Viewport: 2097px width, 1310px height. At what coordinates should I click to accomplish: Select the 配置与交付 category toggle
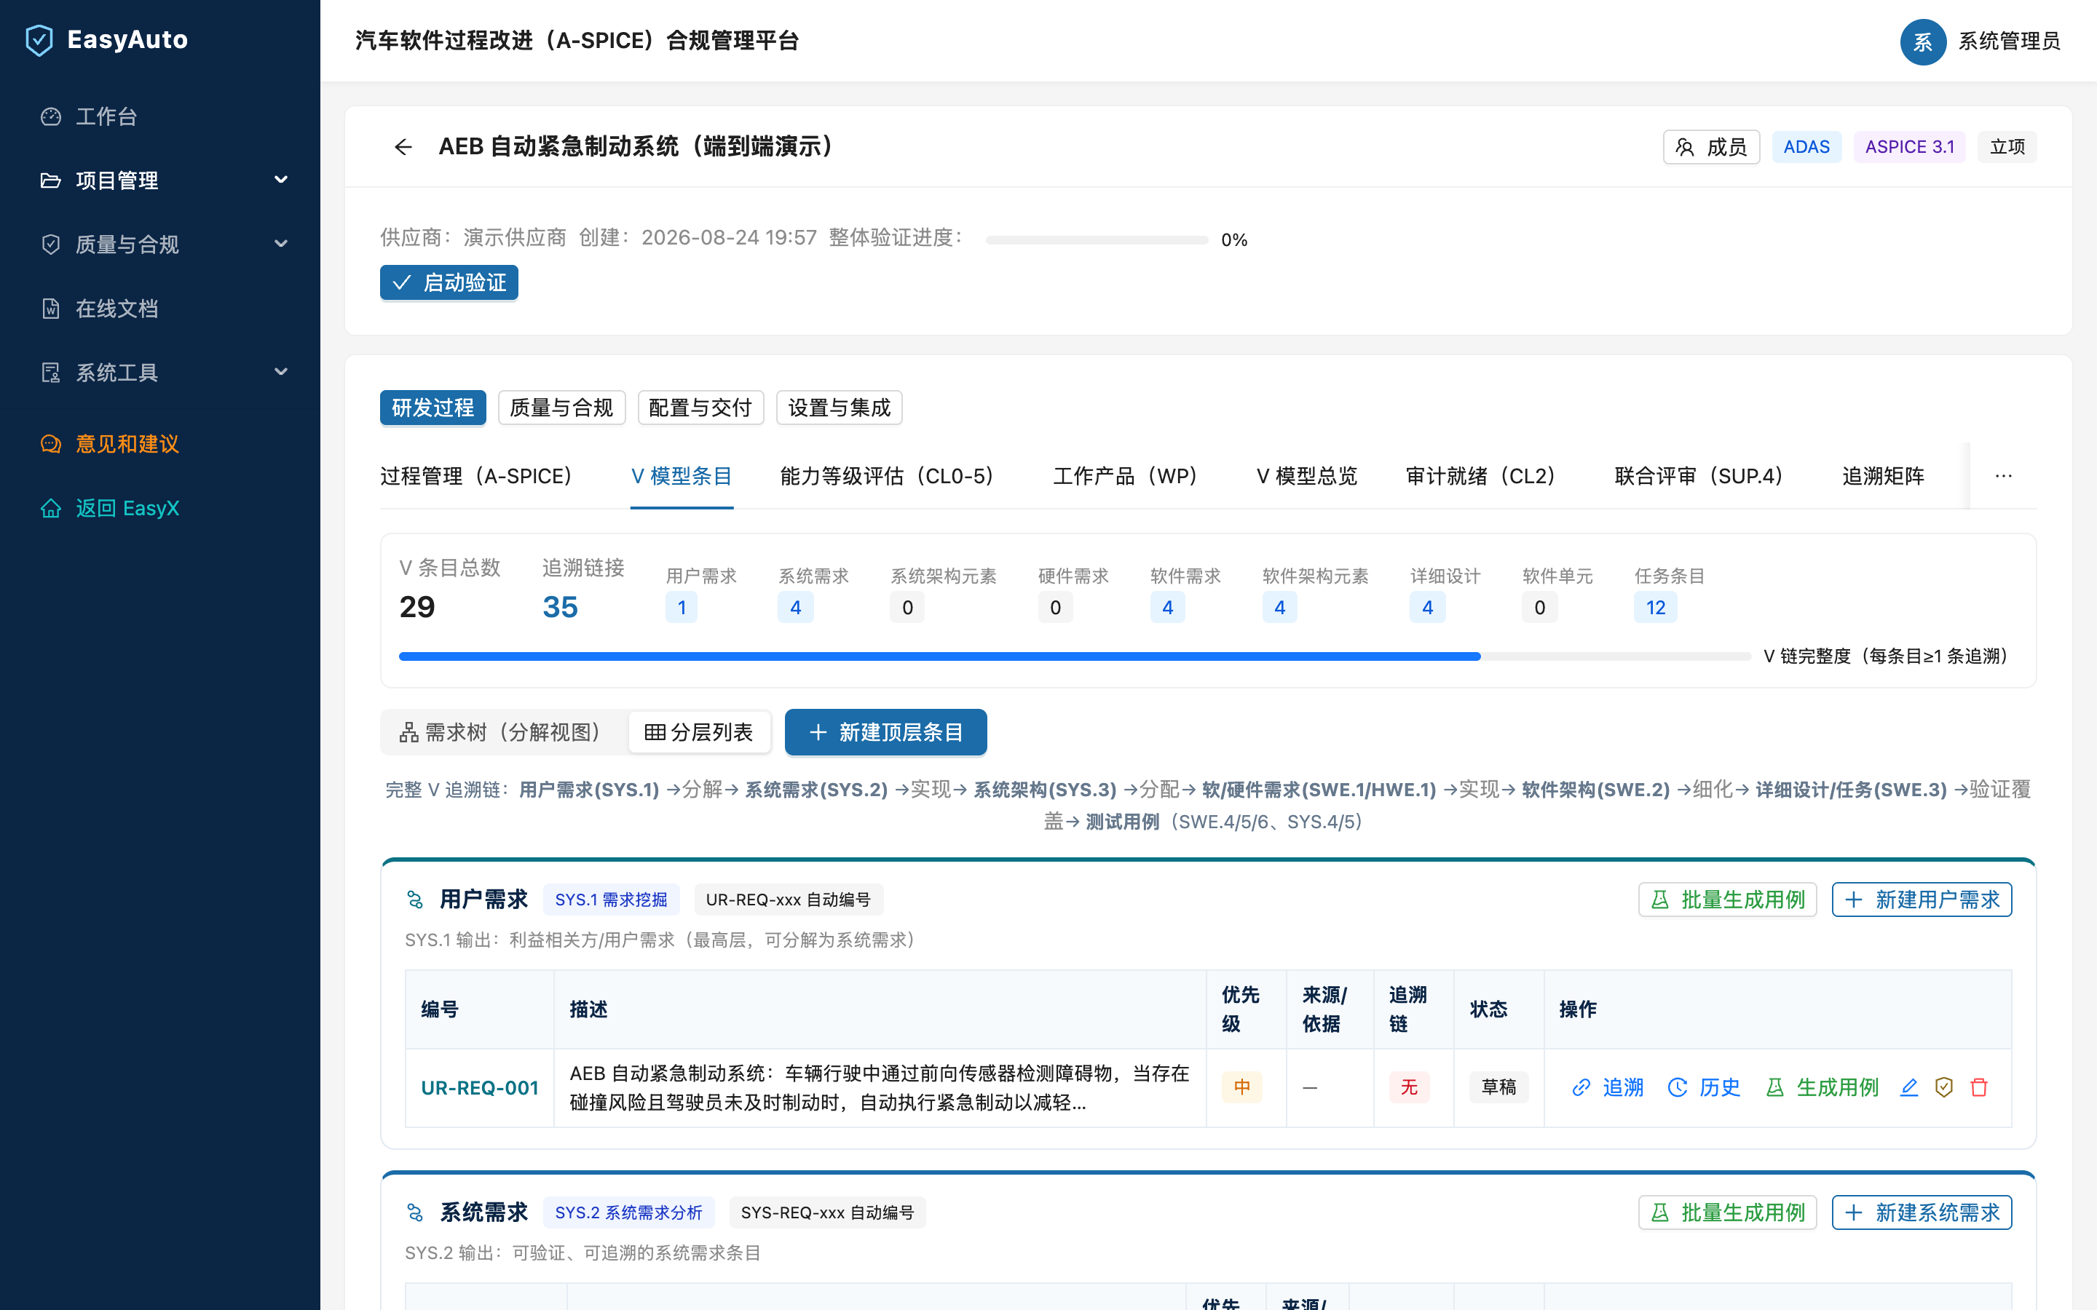click(700, 408)
